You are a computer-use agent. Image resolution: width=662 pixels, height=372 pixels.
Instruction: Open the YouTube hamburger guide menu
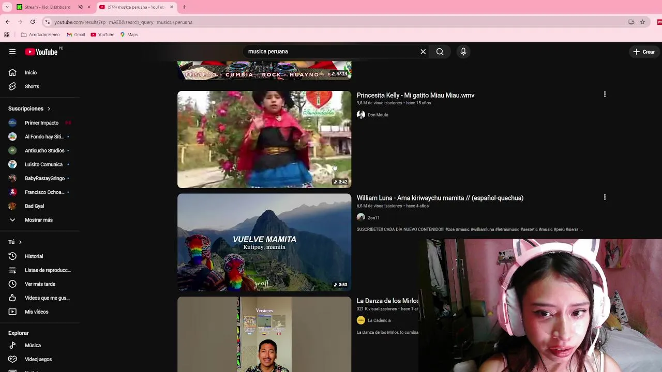pyautogui.click(x=12, y=52)
